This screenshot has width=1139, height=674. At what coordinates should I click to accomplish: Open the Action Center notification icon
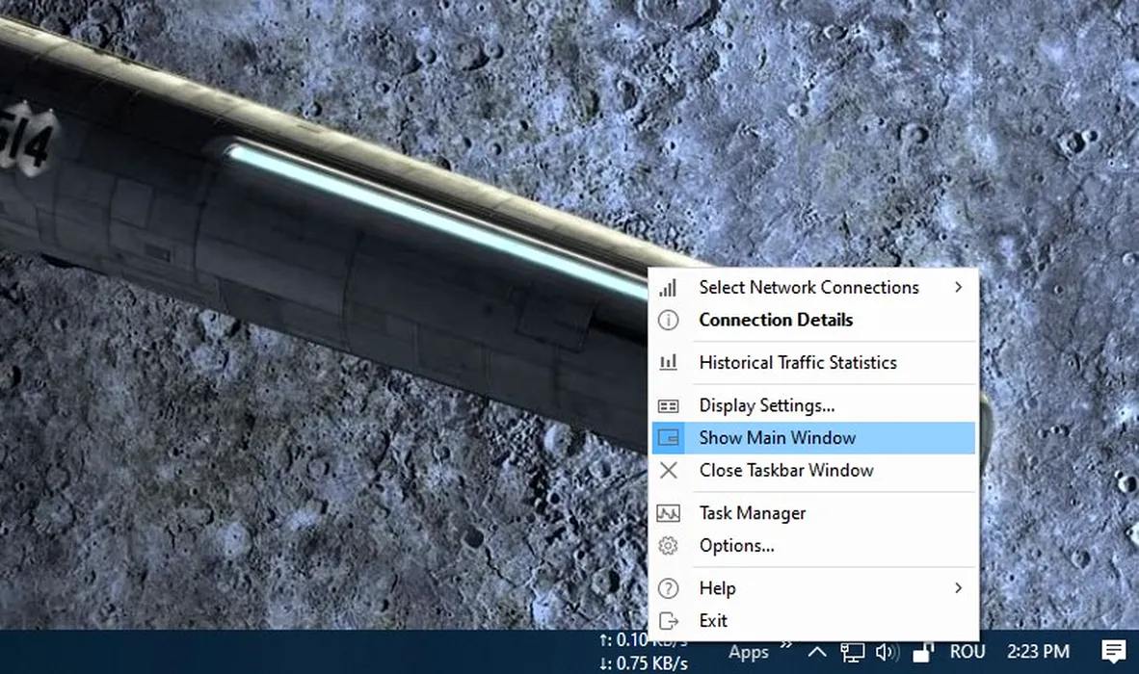1113,652
